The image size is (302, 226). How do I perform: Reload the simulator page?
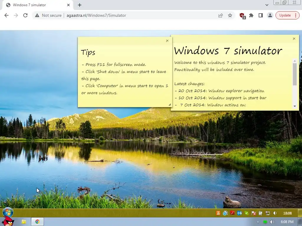[x=25, y=15]
